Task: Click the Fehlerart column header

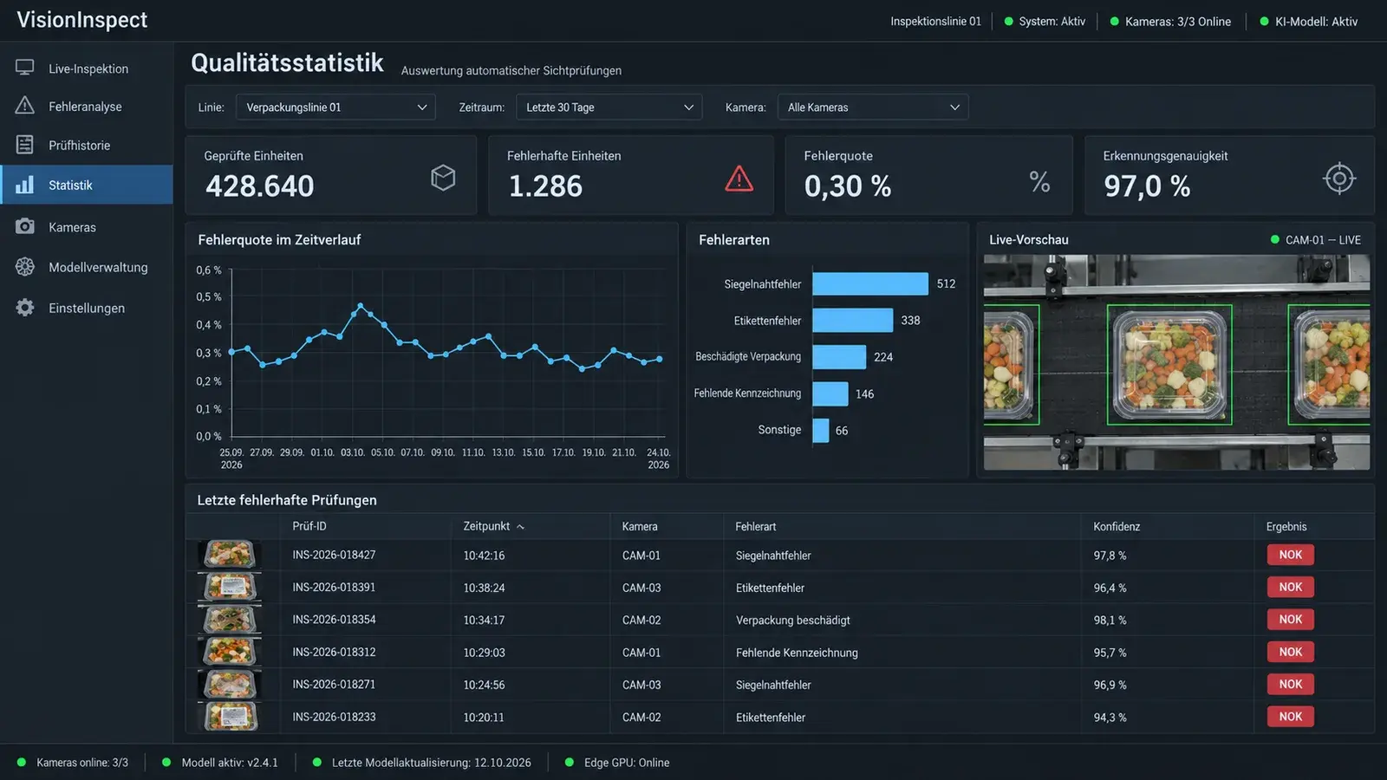Action: click(x=756, y=527)
